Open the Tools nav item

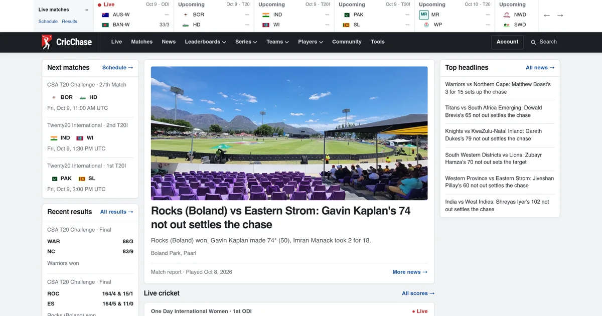[378, 42]
